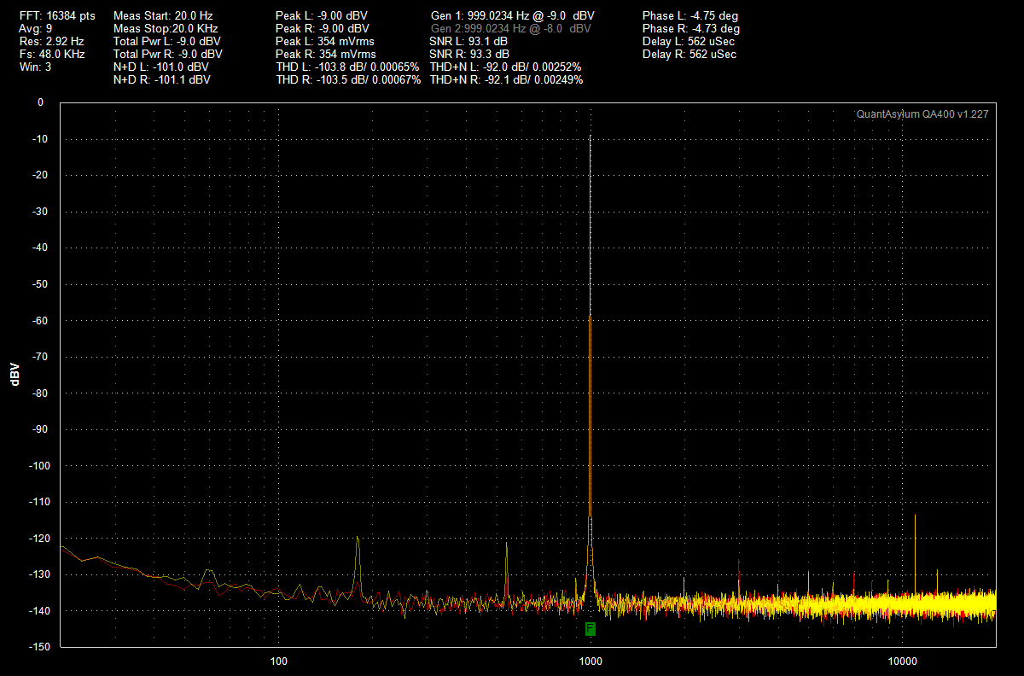The image size is (1024, 676).
Task: Click the 'Res: 2.92 Hz' readout
Action: 51,41
